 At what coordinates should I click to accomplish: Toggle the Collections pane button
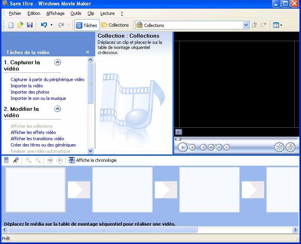(115, 25)
